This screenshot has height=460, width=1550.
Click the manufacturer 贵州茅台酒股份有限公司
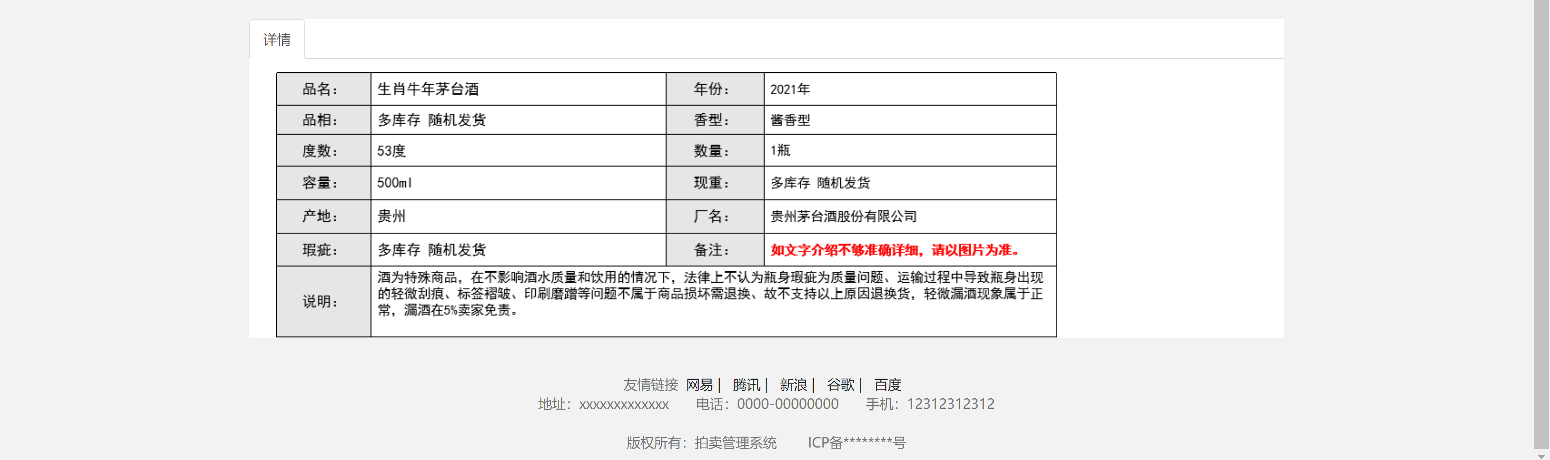[842, 216]
